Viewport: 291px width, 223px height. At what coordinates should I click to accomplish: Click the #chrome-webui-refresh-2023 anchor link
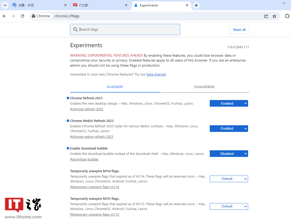pyautogui.click(x=91, y=137)
